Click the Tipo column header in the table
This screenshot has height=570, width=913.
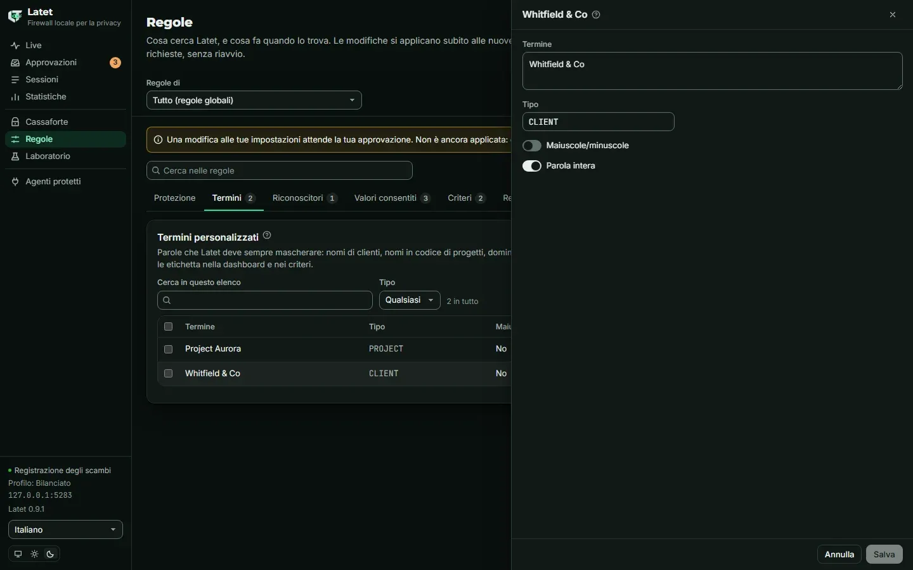(x=377, y=327)
